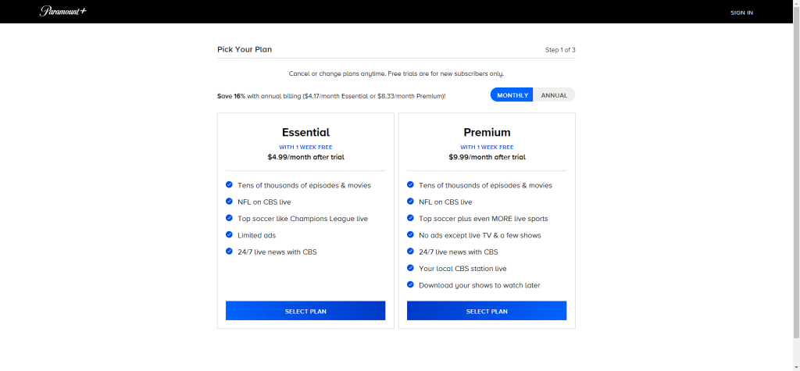800x371 pixels.
Task: Open the Sign In link
Action: coord(741,12)
